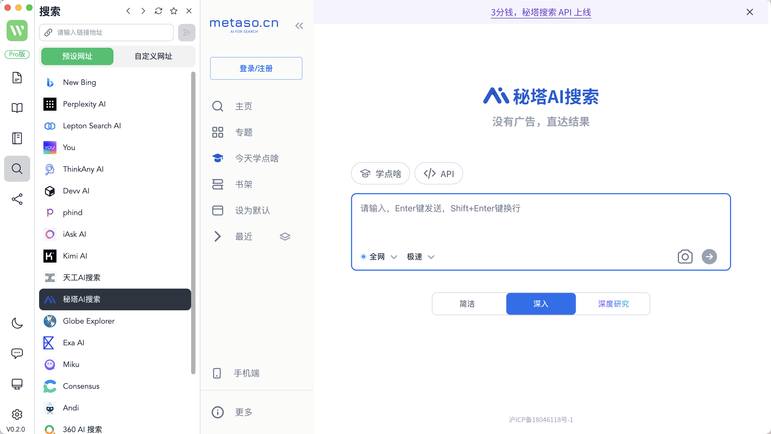This screenshot has height=434, width=771.
Task: Open the monitor screen sidebar icon
Action: pos(17,384)
